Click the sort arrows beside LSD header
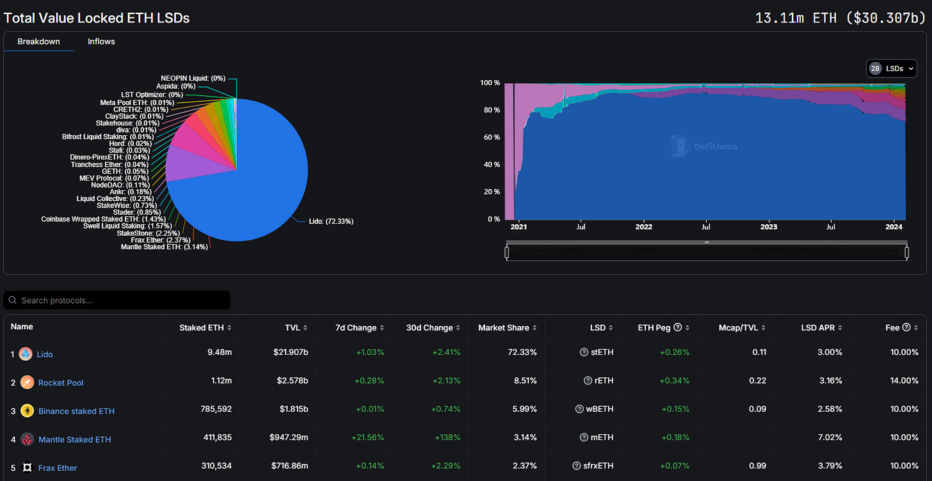The width and height of the screenshot is (932, 481). (611, 328)
